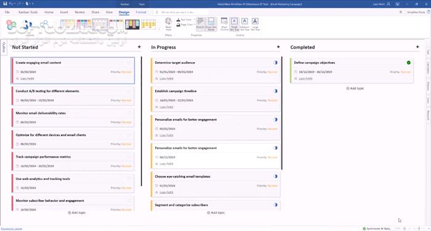Add a card to Completed column with plus

click(417, 47)
